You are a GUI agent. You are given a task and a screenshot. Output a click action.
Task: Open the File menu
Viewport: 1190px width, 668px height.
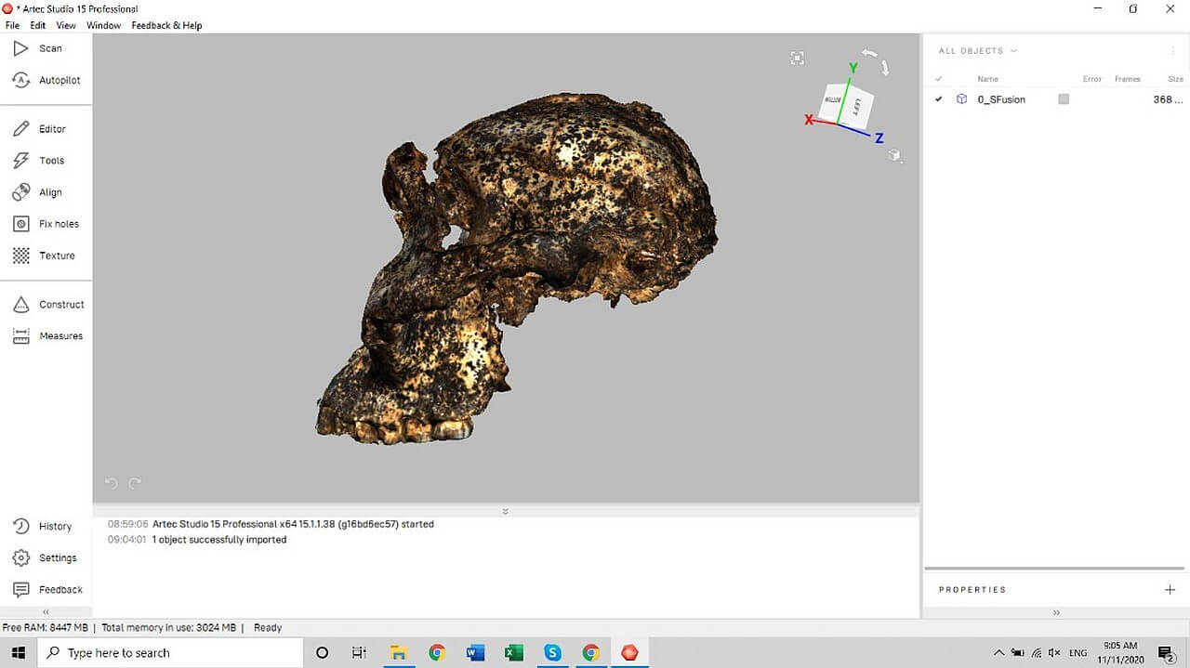[x=12, y=25]
